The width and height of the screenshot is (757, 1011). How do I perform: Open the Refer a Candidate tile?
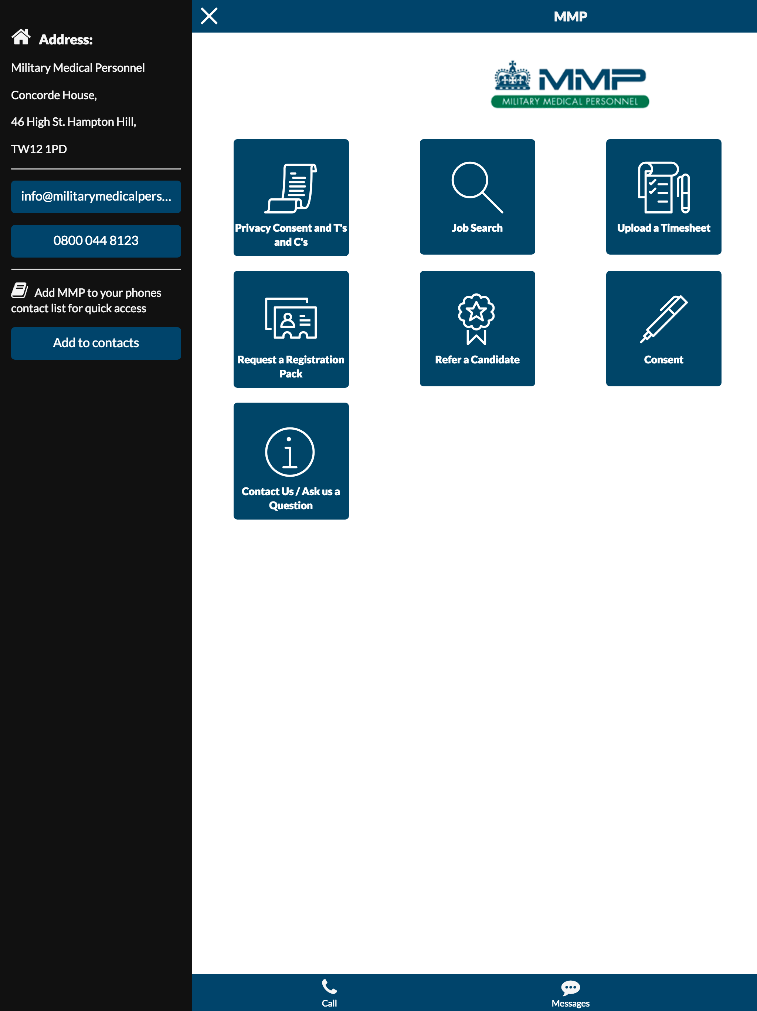(x=477, y=329)
